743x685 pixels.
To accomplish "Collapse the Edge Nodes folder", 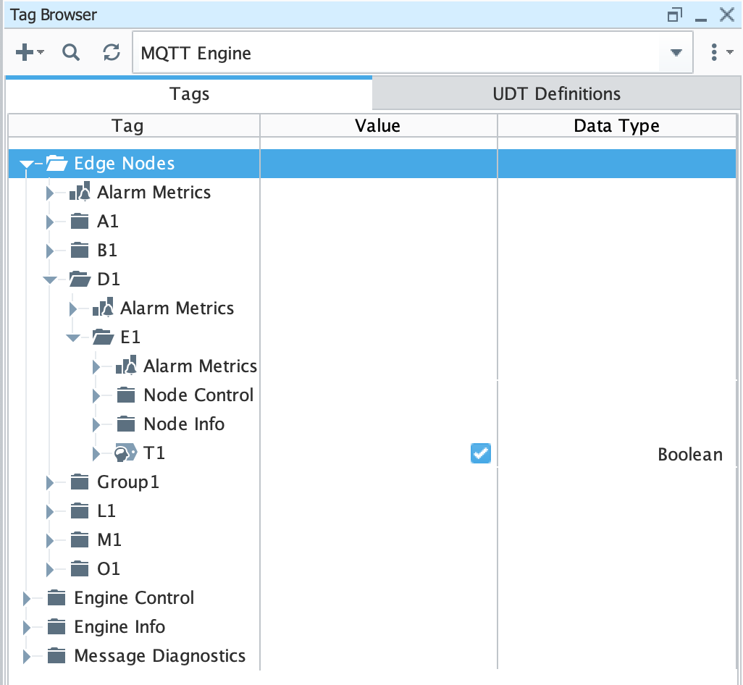I will click(x=27, y=164).
